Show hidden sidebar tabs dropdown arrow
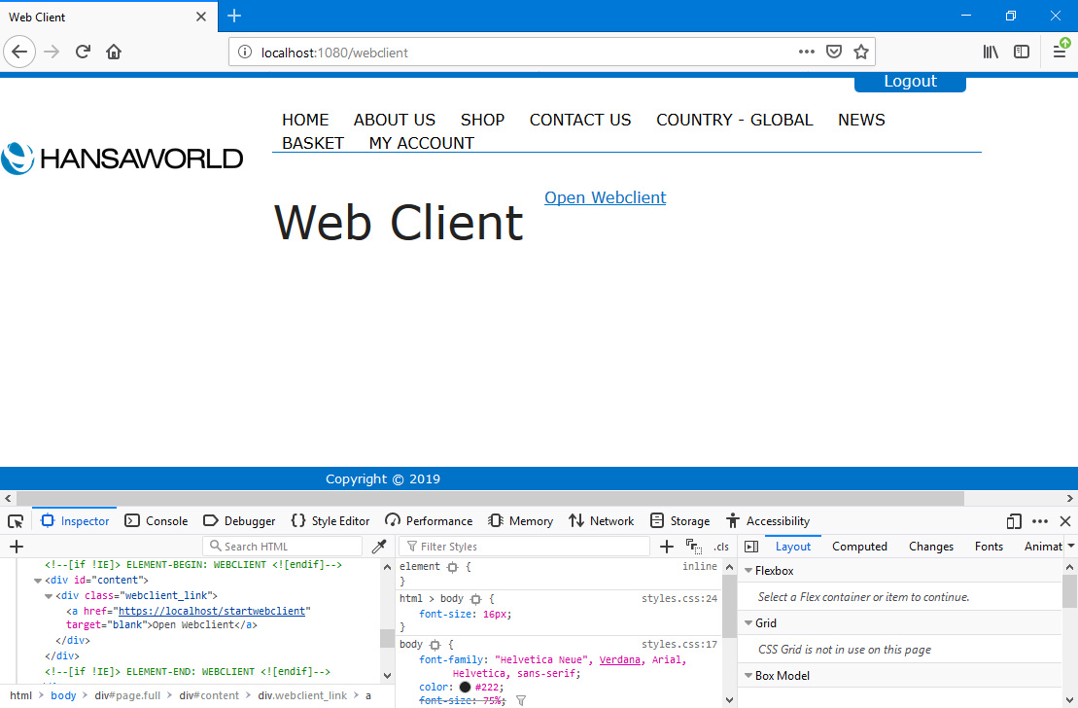 [x=1070, y=547]
